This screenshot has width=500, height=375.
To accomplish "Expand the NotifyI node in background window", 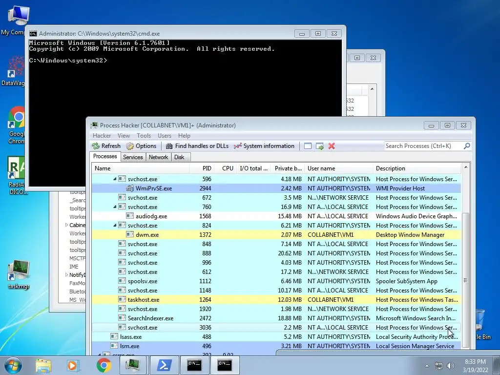I will [x=66, y=274].
